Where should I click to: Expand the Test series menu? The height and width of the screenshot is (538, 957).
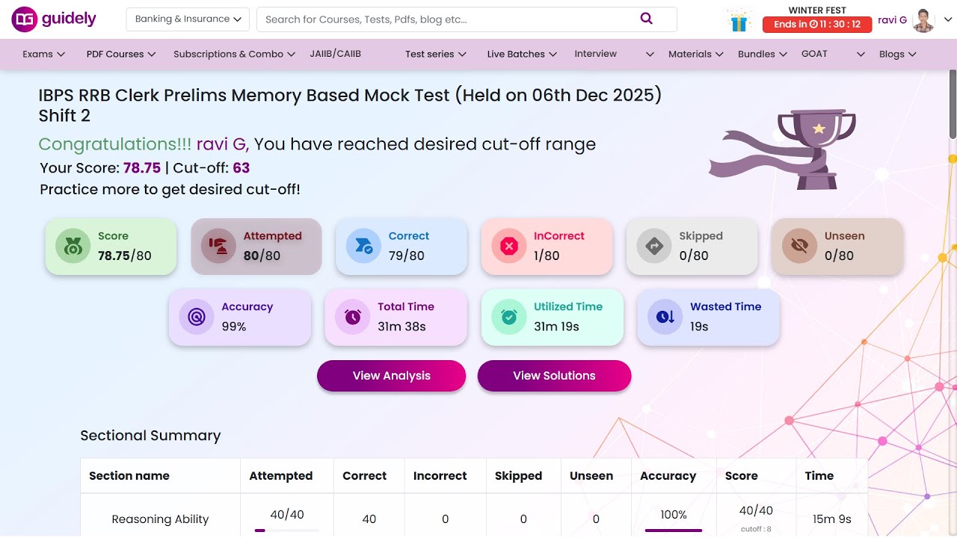click(x=436, y=54)
